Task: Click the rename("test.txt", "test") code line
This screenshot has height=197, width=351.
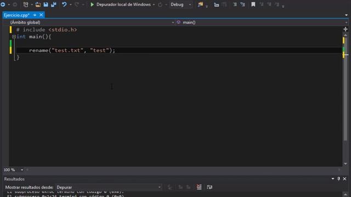Action: click(x=72, y=50)
